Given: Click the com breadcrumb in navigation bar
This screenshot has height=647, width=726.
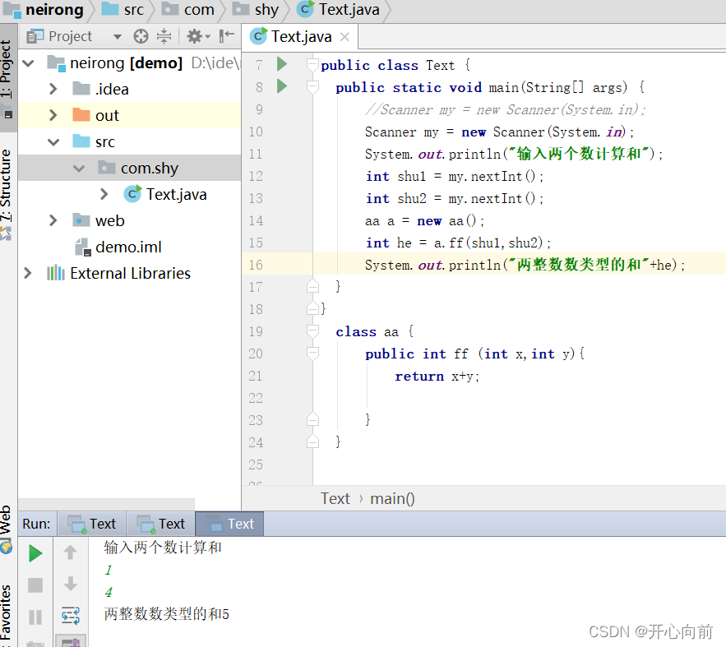Looking at the screenshot, I should click(188, 10).
